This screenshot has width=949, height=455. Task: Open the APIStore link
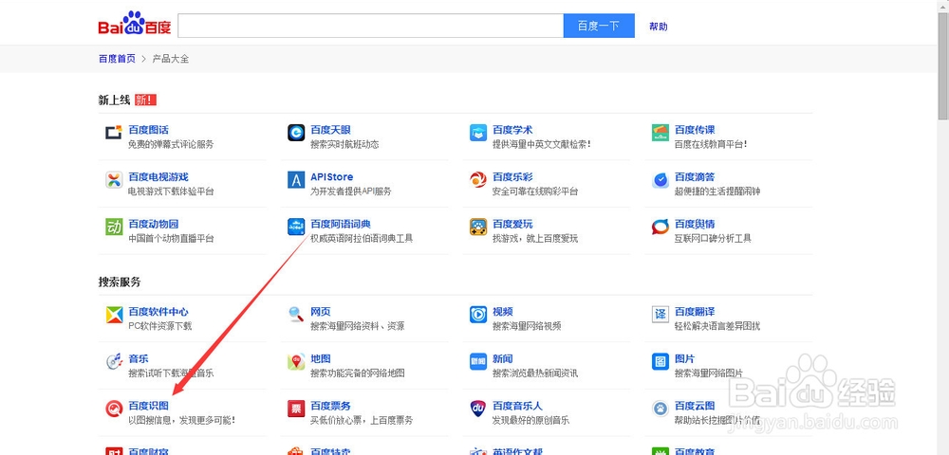[x=331, y=177]
